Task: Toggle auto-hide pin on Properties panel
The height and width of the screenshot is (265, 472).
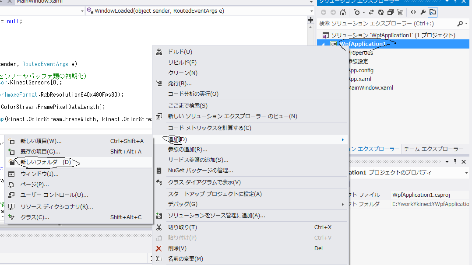Action: (x=455, y=162)
